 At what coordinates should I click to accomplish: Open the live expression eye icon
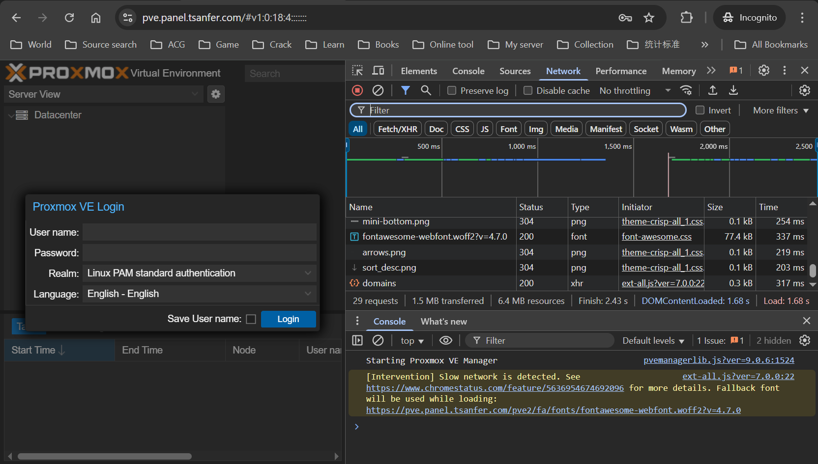point(445,340)
